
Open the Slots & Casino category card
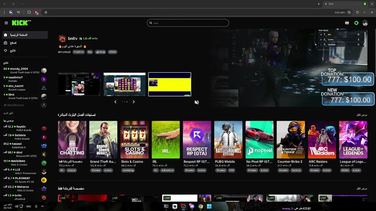(135, 140)
